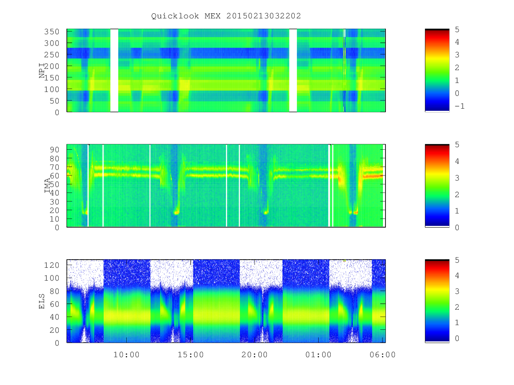Click the 01:00 time axis label
Viewport: 514px width, 385px height.
coord(319,355)
